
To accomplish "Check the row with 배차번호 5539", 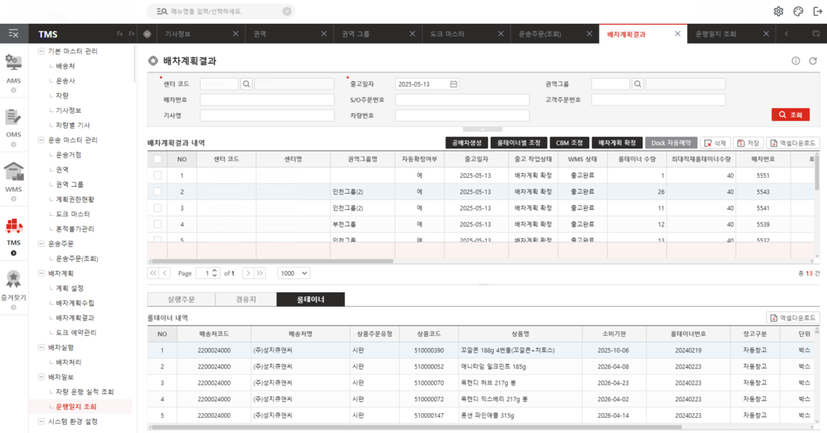I will (x=157, y=224).
